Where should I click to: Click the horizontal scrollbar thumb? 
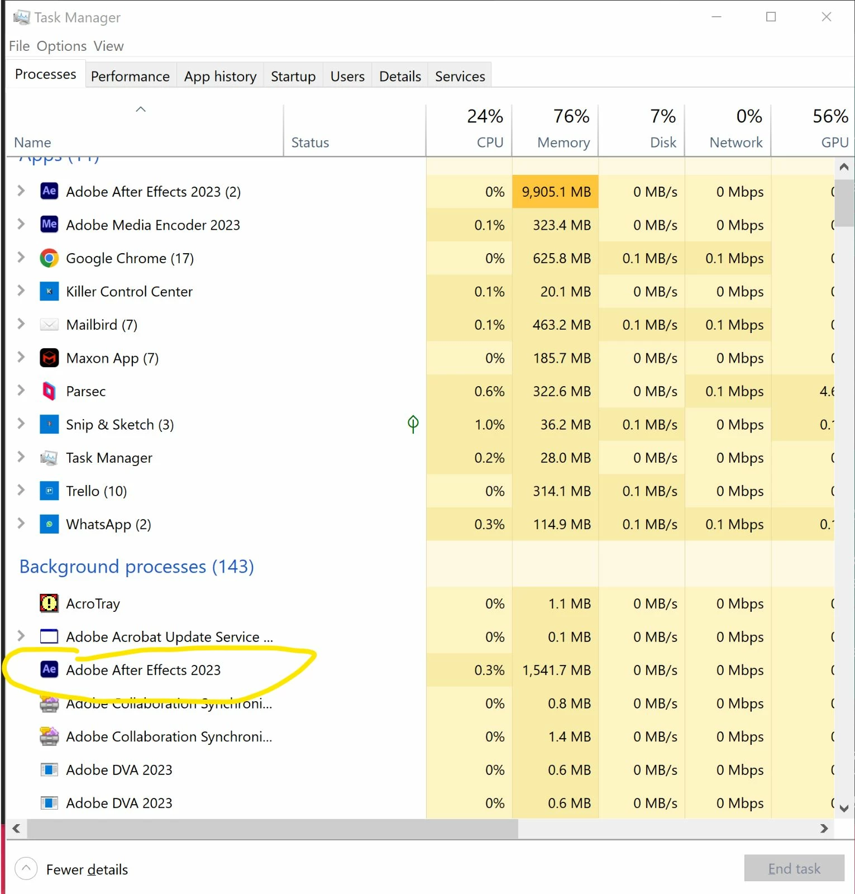(x=273, y=828)
